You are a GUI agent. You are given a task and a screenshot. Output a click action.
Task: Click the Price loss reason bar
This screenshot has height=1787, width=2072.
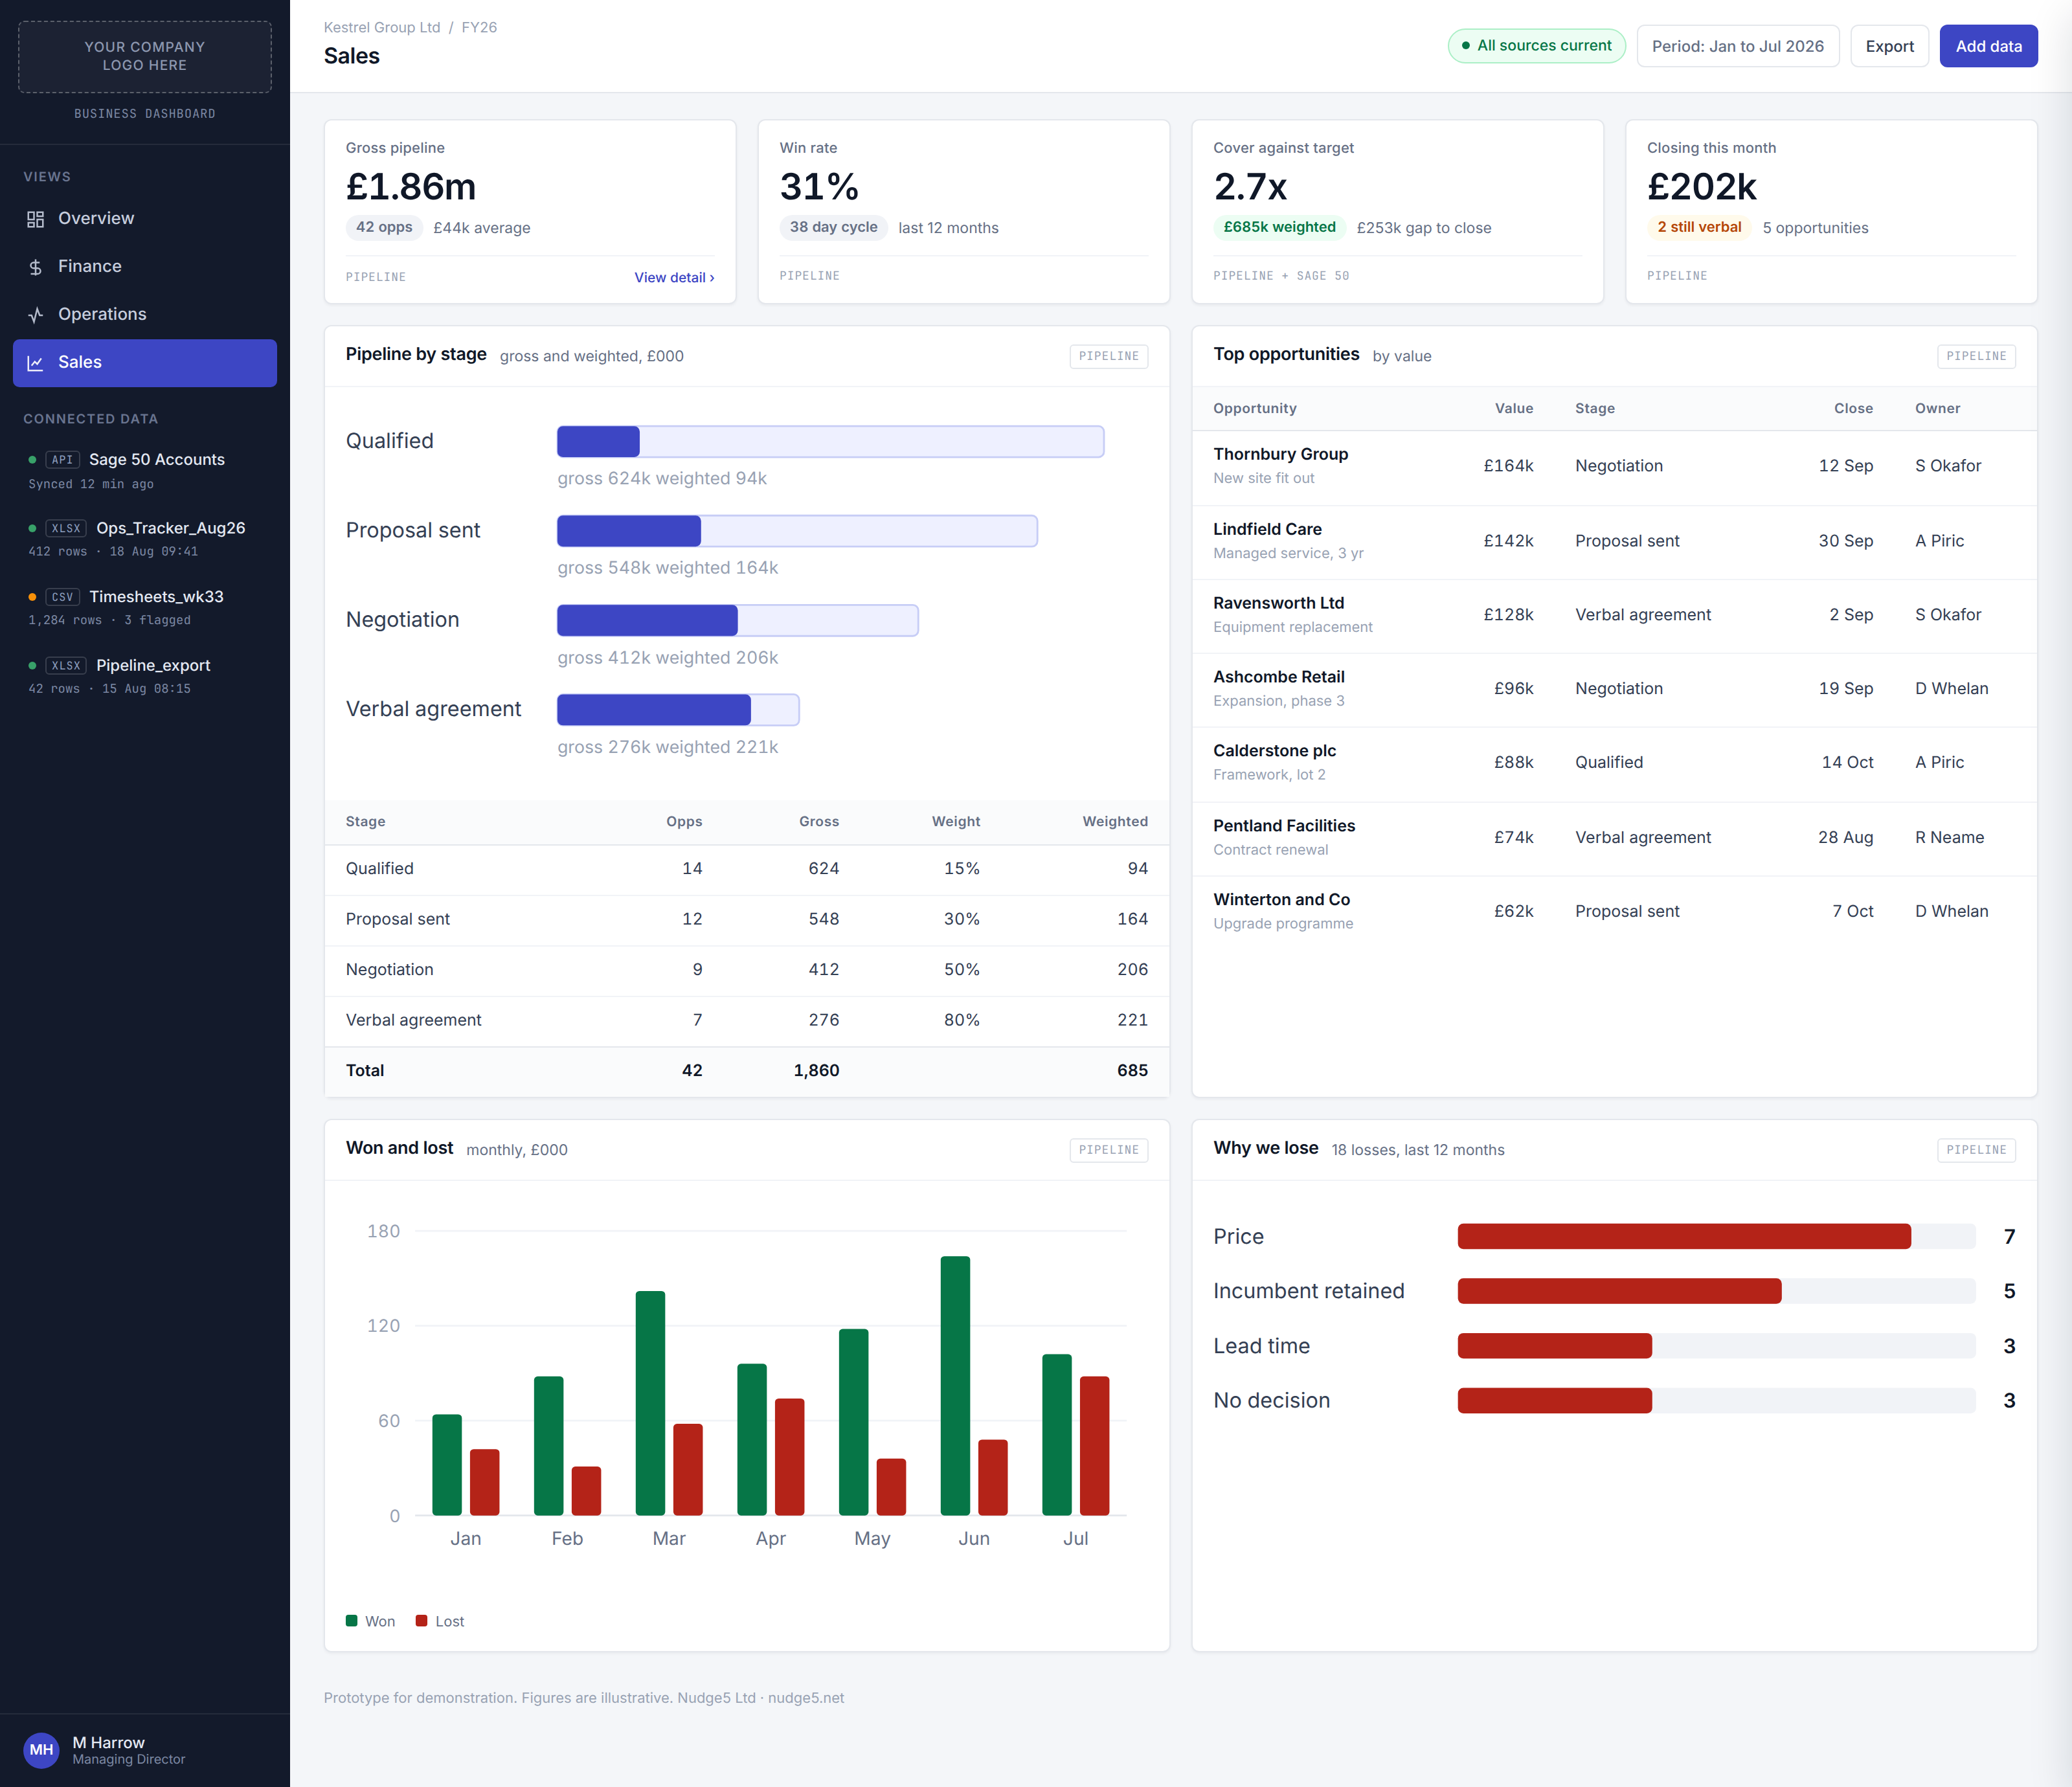1716,1237
